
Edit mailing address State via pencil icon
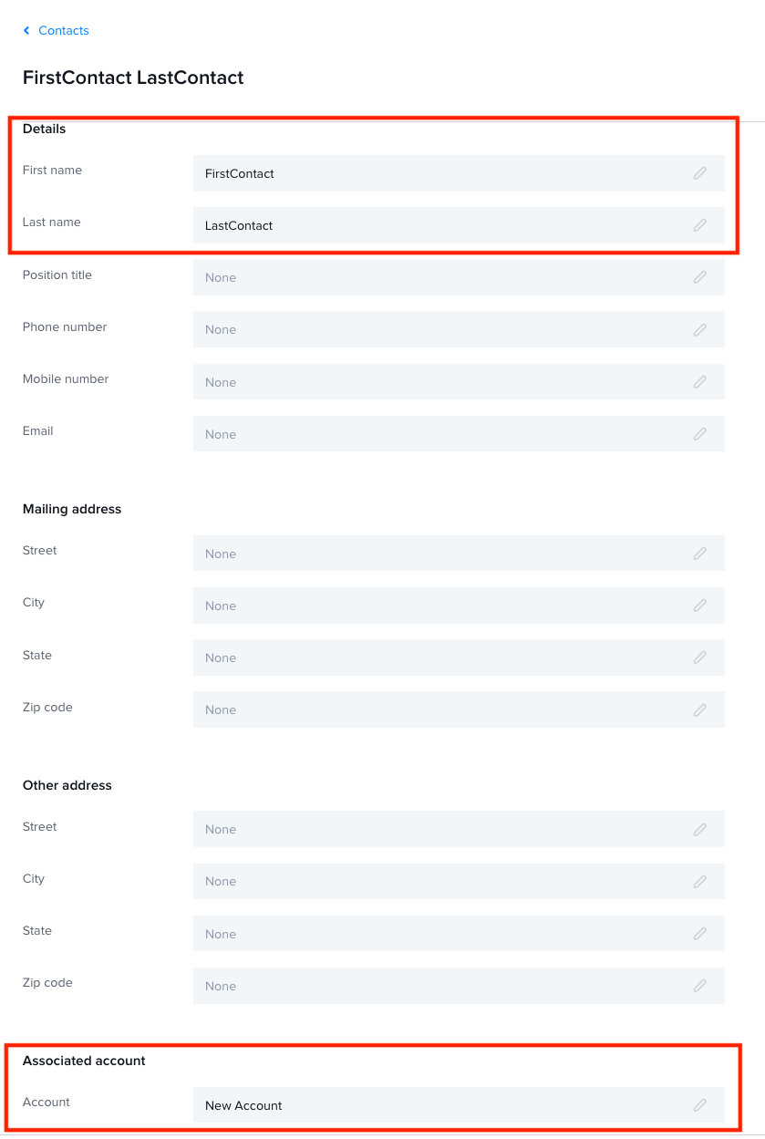point(700,657)
